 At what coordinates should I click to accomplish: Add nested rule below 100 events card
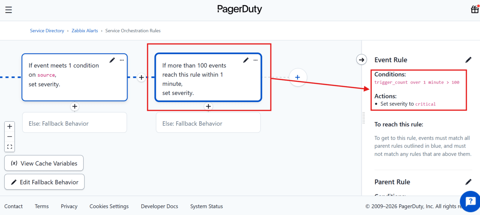point(208,107)
